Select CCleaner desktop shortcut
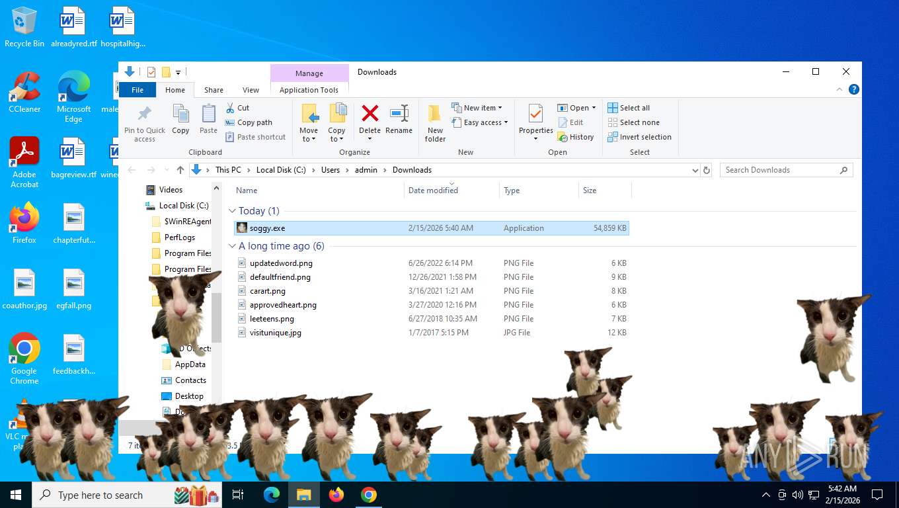 coord(24,93)
